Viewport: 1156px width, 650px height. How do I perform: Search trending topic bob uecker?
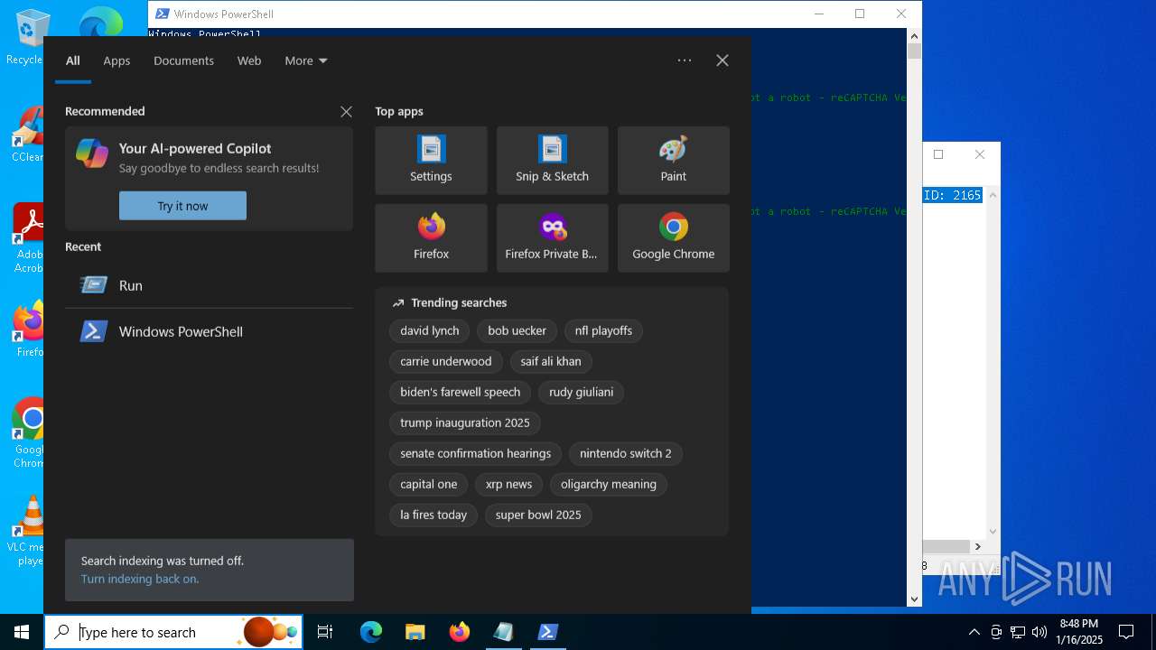point(517,331)
